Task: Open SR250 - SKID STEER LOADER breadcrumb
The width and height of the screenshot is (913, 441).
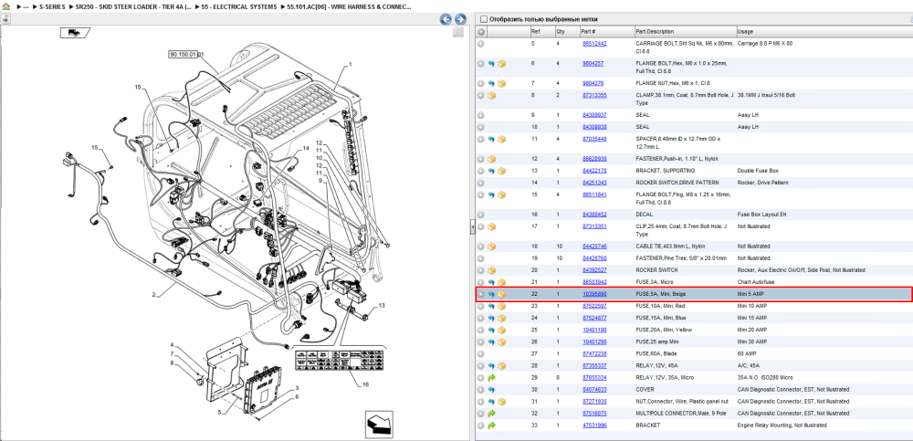Action: [132, 7]
